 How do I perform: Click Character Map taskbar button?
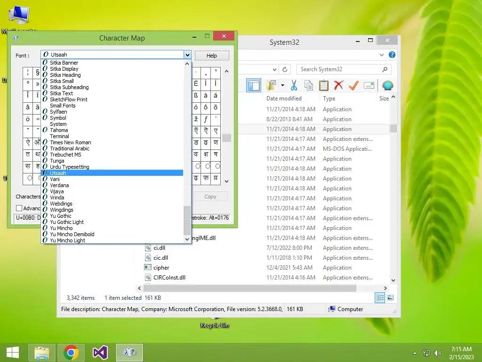(129, 353)
